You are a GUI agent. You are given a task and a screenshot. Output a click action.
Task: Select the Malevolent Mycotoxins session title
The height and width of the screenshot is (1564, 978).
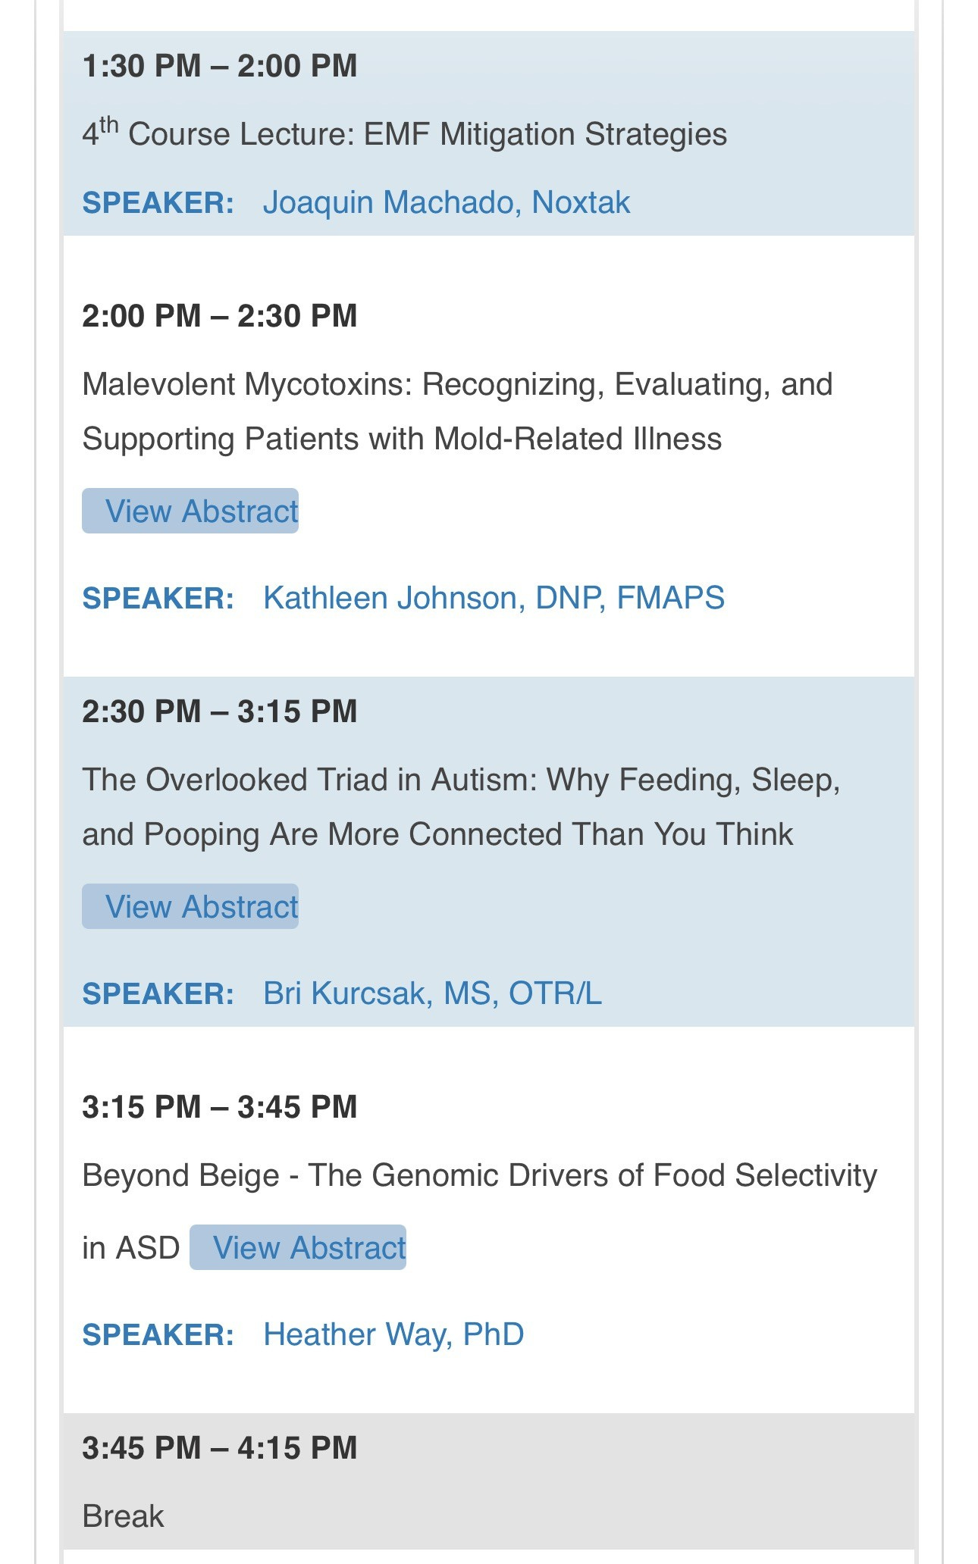(x=457, y=411)
